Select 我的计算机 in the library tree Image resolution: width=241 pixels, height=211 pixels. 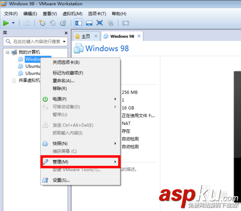pyautogui.click(x=29, y=52)
